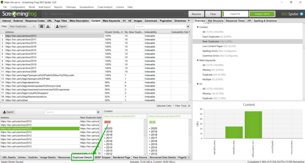Show more bottom tabs overflow arrow
Viewport: 305px width, 163px height.
pyautogui.click(x=189, y=157)
